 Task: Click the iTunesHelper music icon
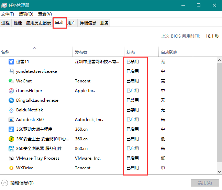(11, 91)
